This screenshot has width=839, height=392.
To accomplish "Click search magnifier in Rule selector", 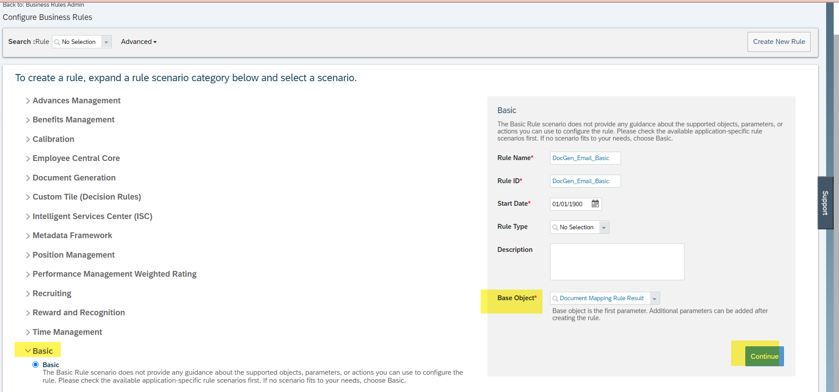I will 57,42.
